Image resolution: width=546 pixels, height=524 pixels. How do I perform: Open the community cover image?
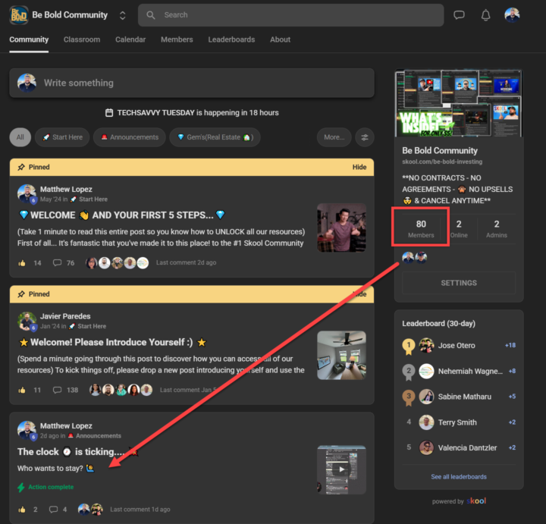click(459, 103)
